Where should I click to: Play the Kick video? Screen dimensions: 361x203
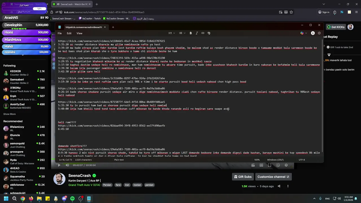[59, 165]
